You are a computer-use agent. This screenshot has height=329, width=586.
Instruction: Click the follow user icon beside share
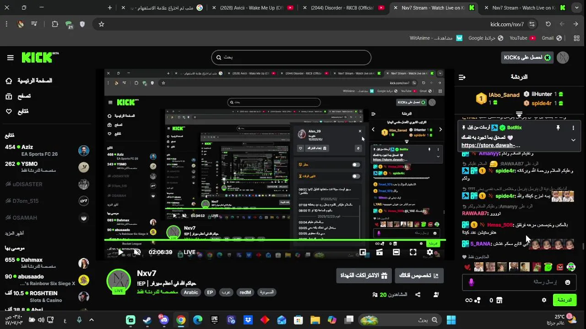(436, 295)
